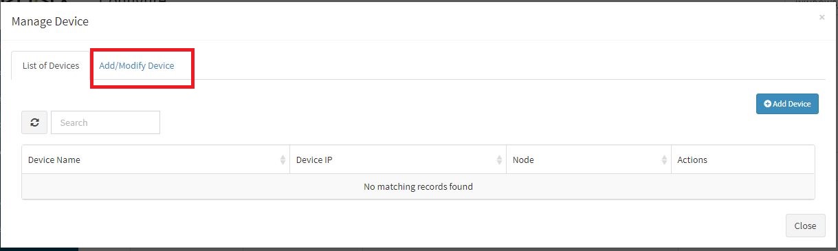Click the Device IP sort arrows icon
The width and height of the screenshot is (838, 251).
[499, 160]
